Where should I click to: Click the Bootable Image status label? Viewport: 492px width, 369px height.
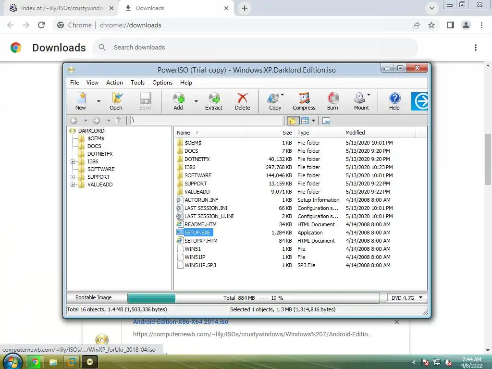(94, 297)
